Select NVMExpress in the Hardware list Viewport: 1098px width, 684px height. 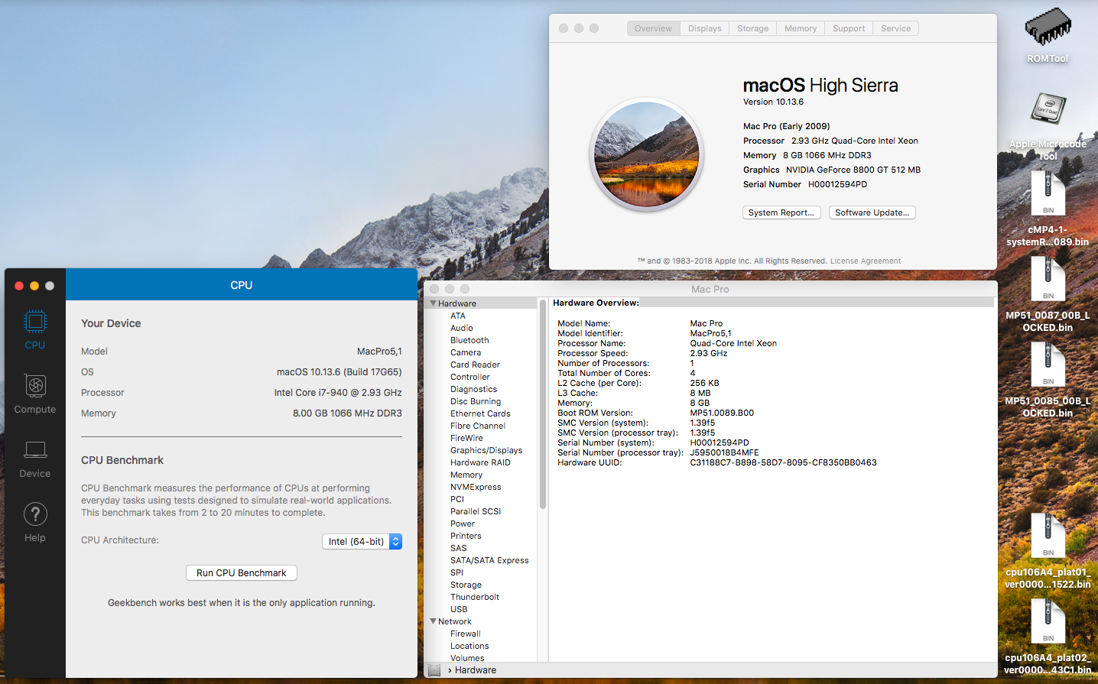pos(476,487)
